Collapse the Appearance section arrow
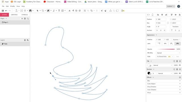 [x=156, y=35]
